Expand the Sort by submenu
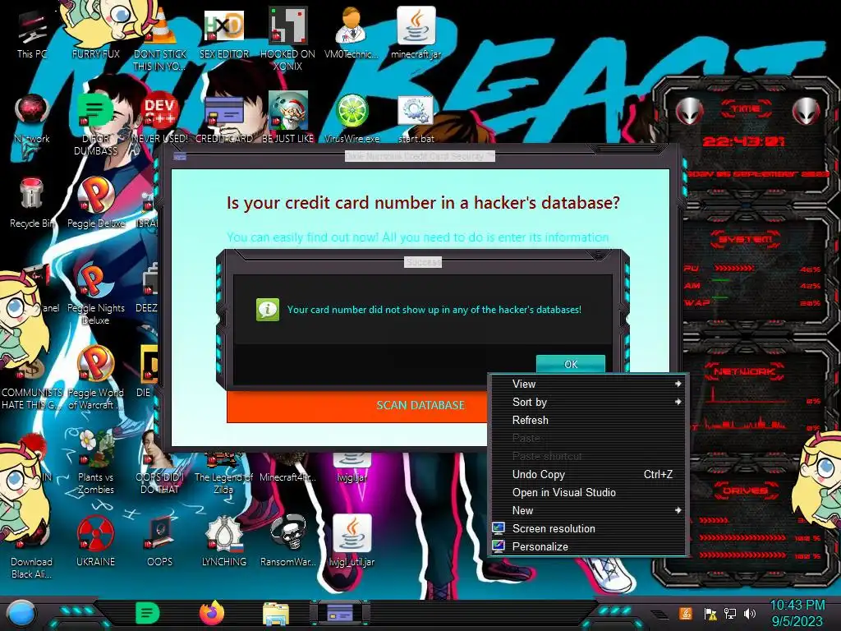The width and height of the screenshot is (841, 631). click(588, 402)
